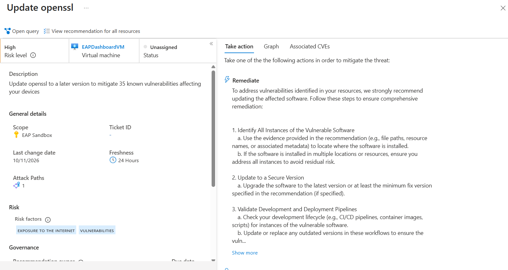
Task: Close the Update openssl pane
Action: pyautogui.click(x=503, y=8)
